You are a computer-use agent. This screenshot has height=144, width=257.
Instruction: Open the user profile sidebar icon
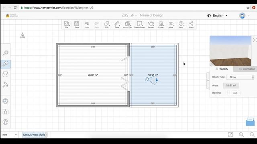5,122
